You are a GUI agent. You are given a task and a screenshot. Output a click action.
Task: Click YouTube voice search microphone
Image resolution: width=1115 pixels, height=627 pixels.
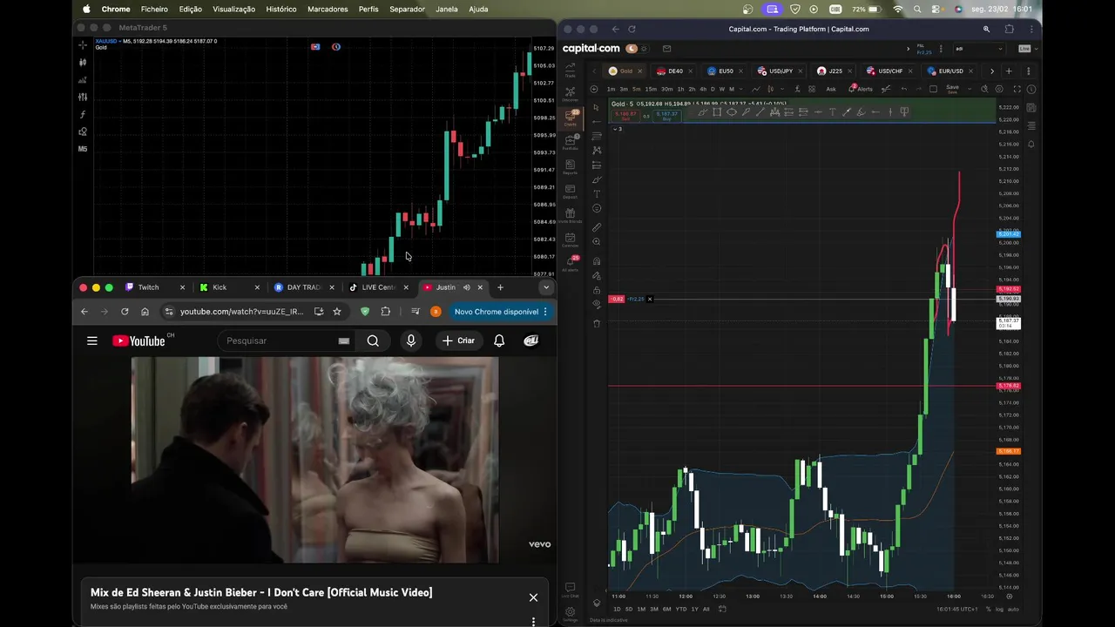point(411,340)
